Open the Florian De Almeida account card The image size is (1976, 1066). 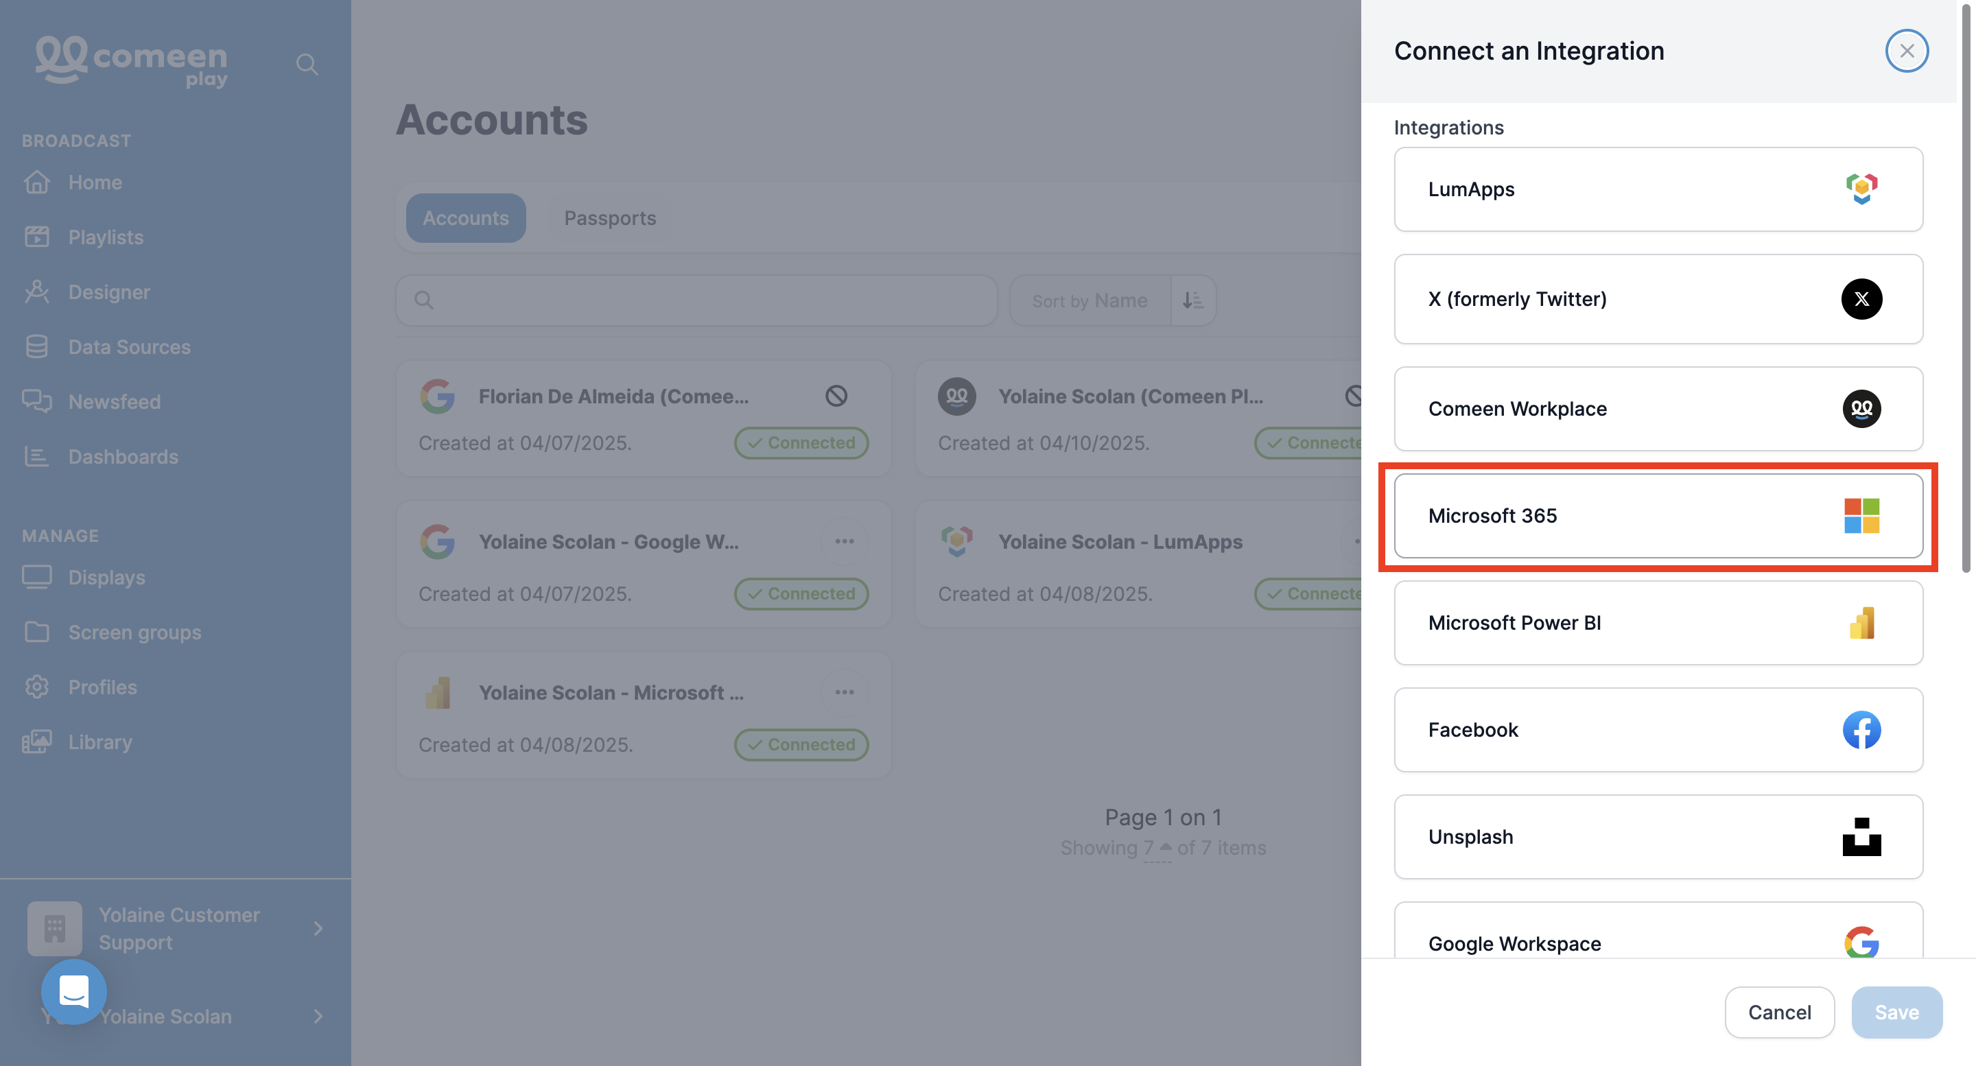(x=644, y=418)
